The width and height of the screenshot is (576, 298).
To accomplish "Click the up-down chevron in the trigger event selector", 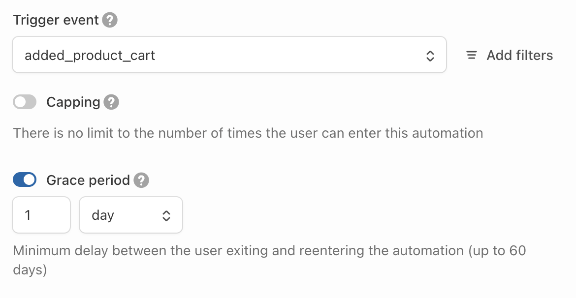I will click(x=430, y=56).
